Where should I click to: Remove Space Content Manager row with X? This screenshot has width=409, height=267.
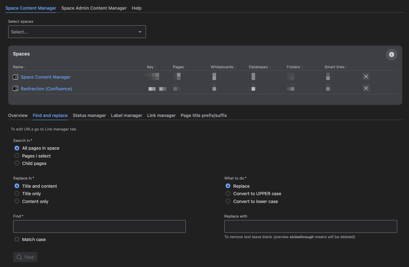coord(366,77)
